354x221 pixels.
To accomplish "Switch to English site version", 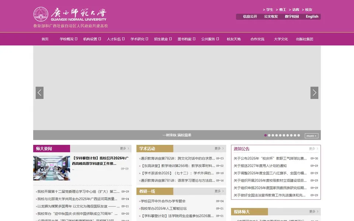I will coord(312,17).
